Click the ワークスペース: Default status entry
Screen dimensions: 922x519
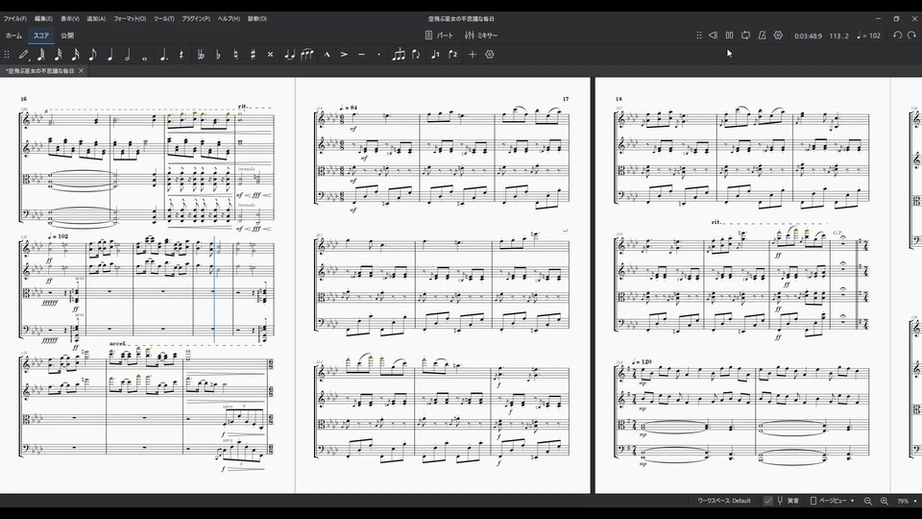[x=724, y=501]
